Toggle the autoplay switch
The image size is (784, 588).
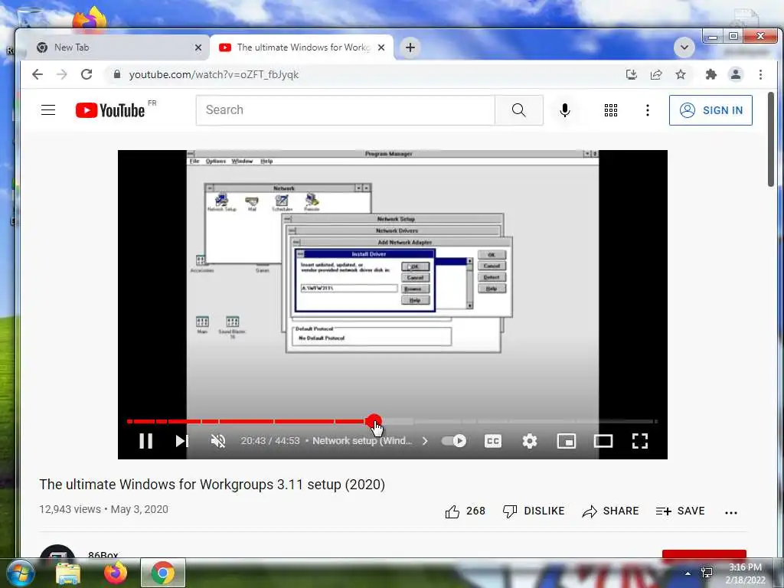[x=454, y=441]
